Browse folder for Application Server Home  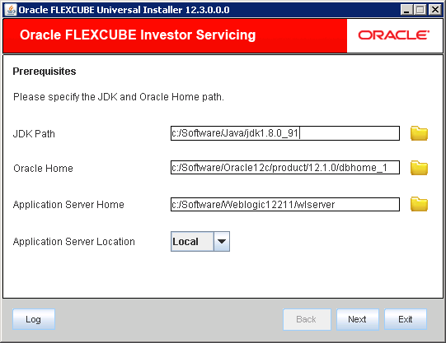coord(419,204)
